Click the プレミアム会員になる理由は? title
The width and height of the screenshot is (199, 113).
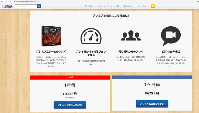coord(111,16)
